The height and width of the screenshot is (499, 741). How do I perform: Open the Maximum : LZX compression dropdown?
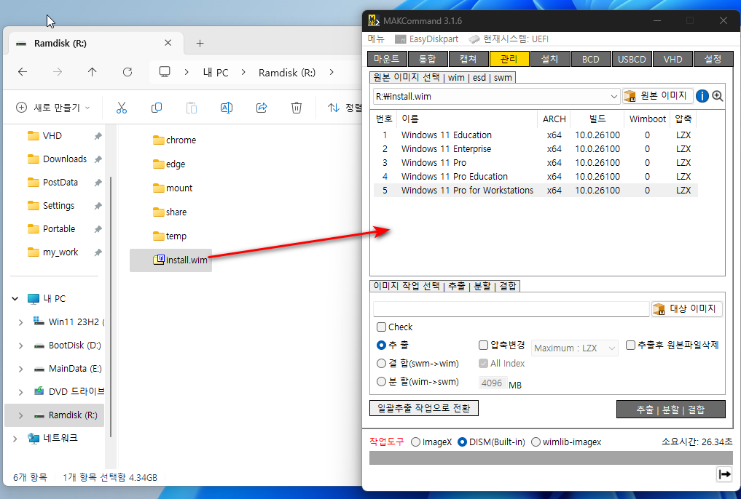pos(575,348)
